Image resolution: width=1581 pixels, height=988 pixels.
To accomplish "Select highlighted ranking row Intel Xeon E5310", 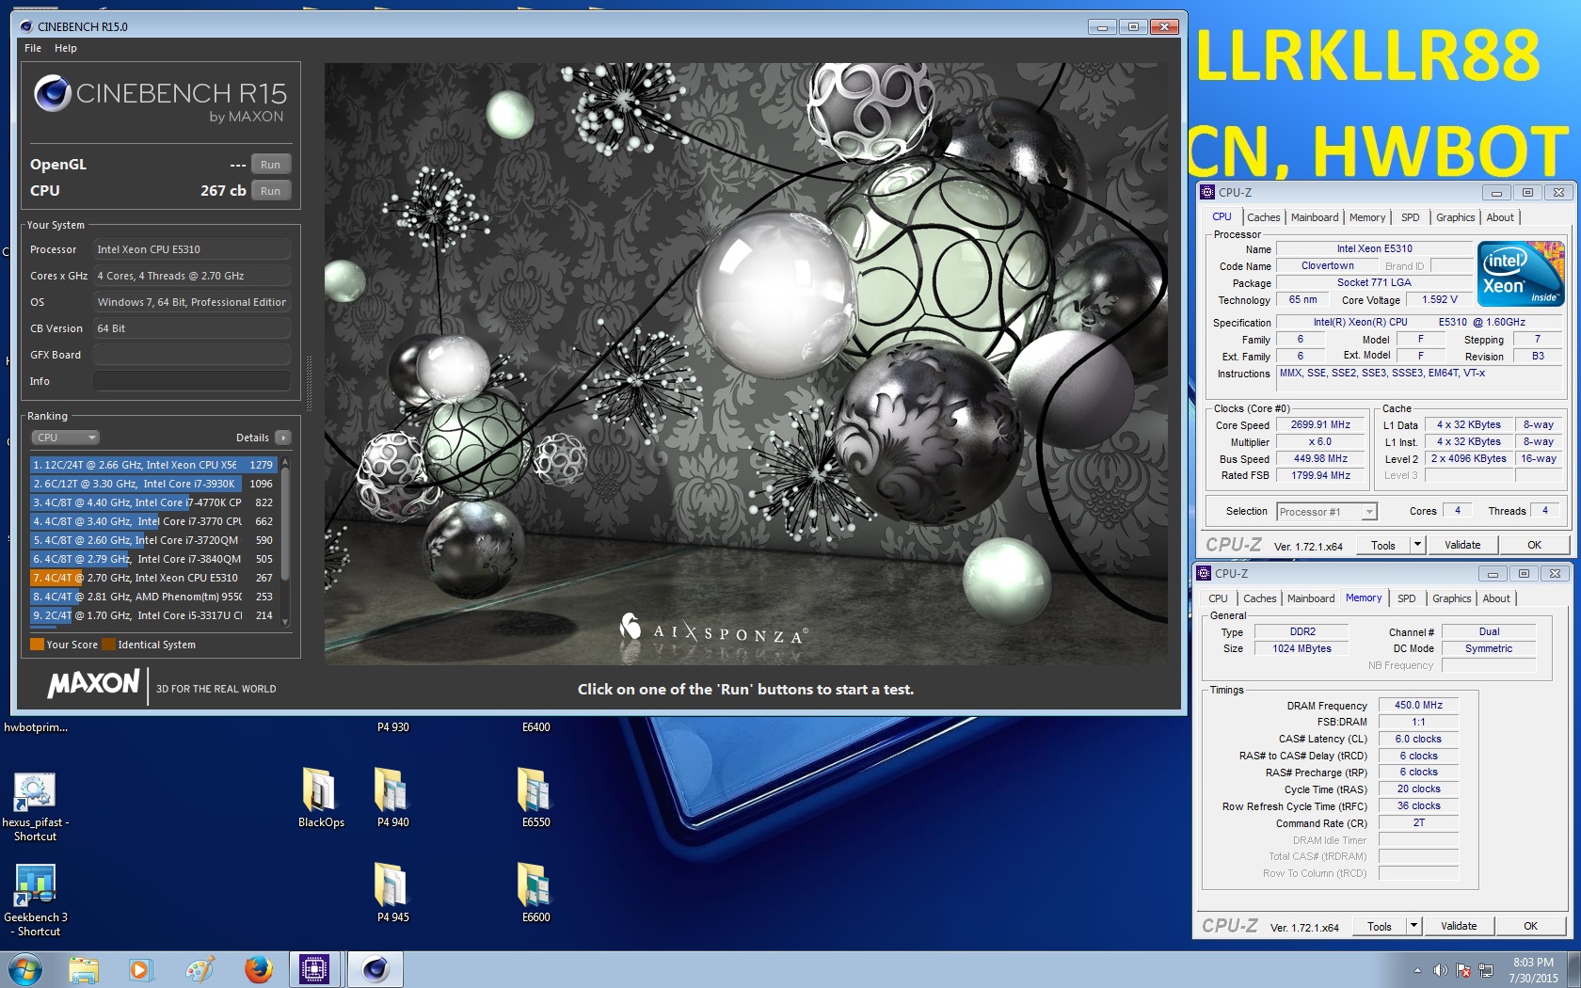I will [x=152, y=578].
